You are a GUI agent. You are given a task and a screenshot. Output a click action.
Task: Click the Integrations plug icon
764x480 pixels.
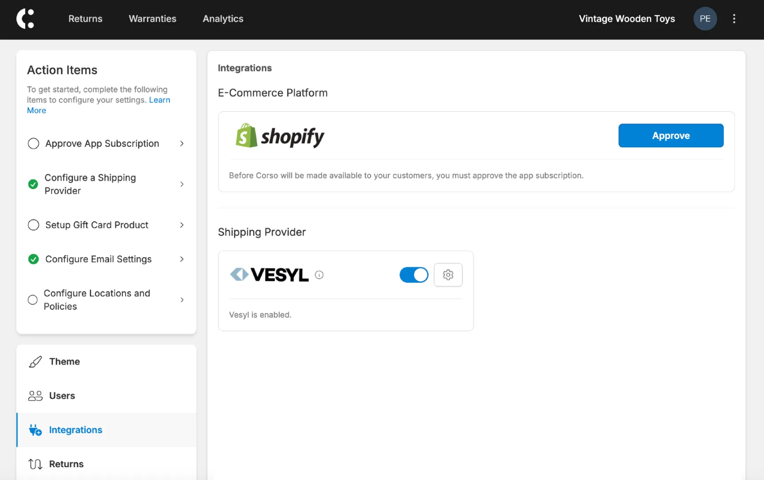click(35, 430)
